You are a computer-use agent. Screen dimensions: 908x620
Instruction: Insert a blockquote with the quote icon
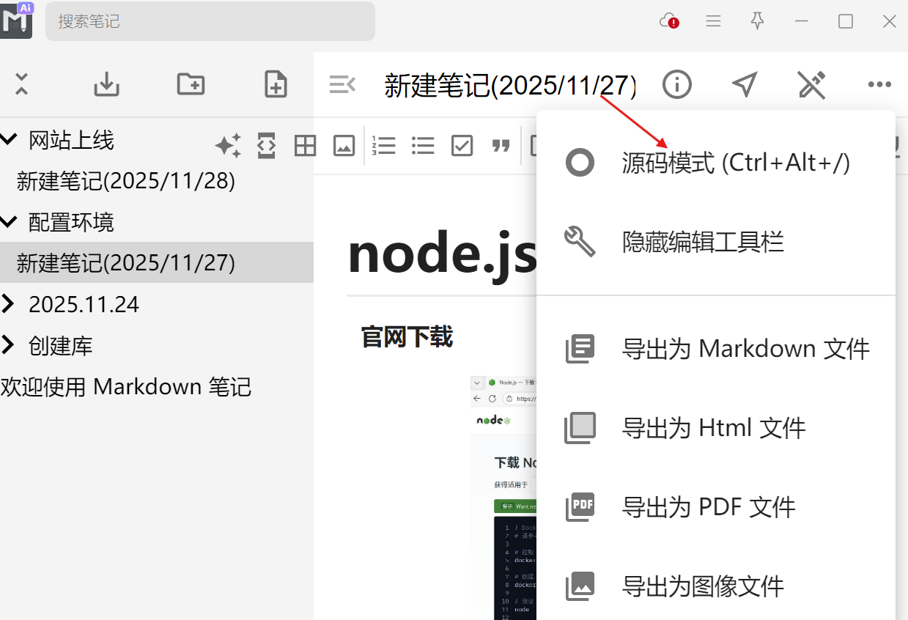pyautogui.click(x=501, y=145)
